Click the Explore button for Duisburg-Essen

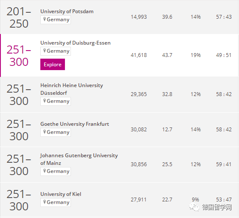pyautogui.click(x=53, y=64)
